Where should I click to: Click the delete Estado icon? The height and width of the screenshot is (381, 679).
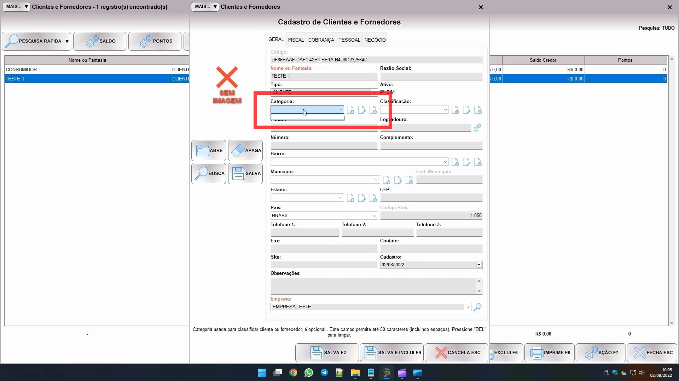click(x=373, y=198)
